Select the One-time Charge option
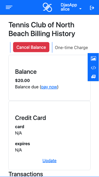The height and width of the screenshot is (177, 99). pos(71,48)
